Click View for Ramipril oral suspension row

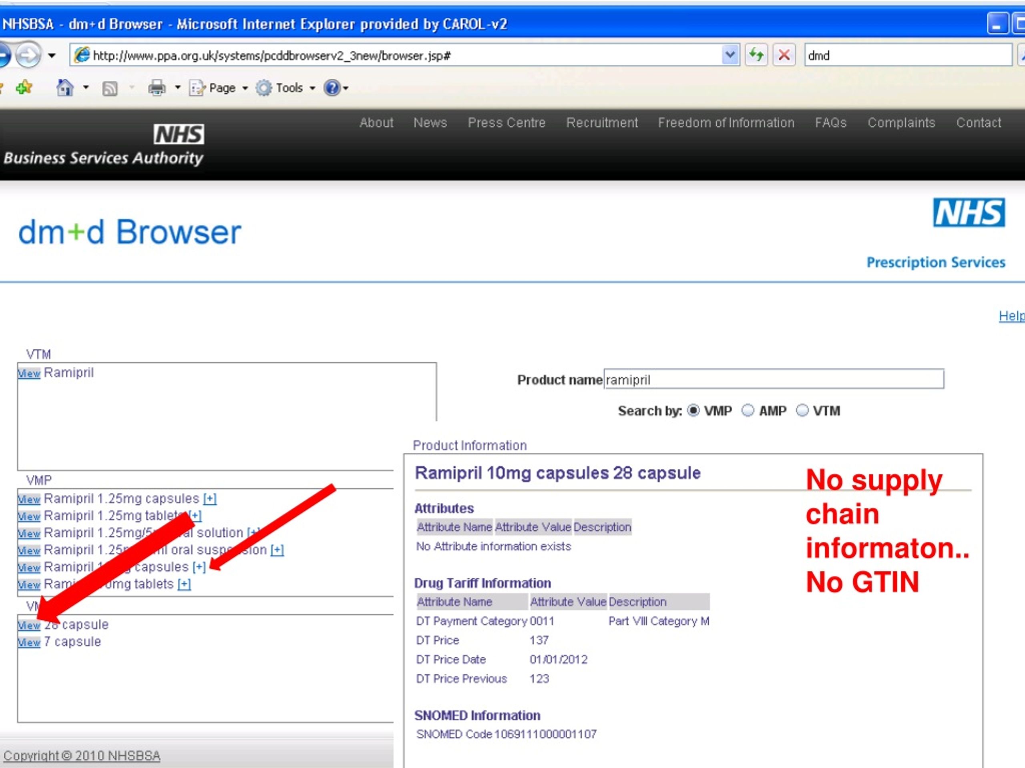pos(29,550)
